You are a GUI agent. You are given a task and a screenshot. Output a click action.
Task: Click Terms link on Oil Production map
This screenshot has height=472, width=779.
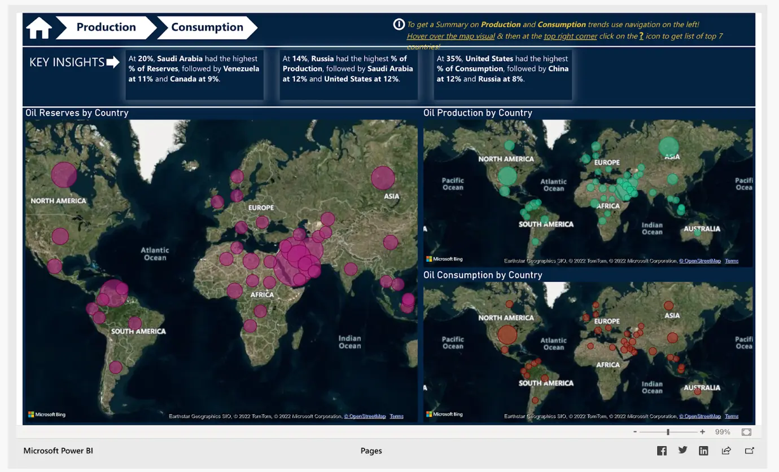[731, 261]
